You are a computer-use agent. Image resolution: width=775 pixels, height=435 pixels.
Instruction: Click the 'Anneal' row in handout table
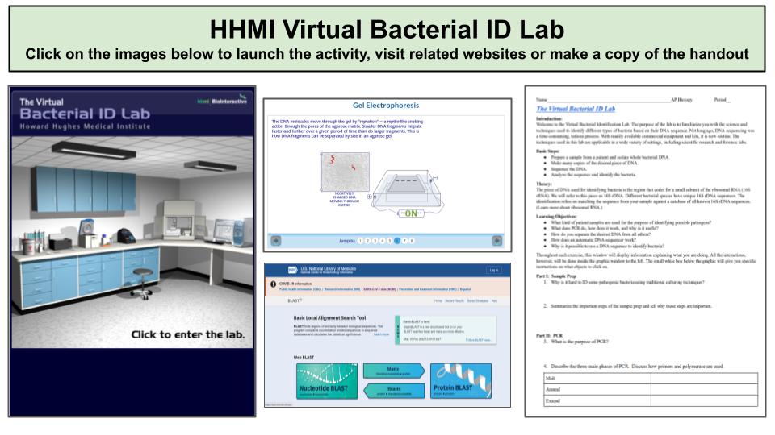pos(651,389)
